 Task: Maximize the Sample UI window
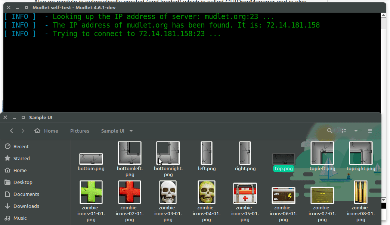23,117
